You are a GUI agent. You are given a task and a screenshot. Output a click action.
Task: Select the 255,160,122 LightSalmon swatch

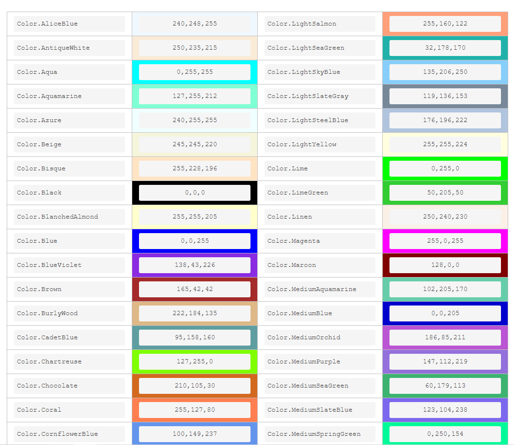pyautogui.click(x=445, y=24)
